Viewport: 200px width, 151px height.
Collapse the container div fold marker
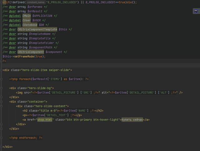click(1, 102)
